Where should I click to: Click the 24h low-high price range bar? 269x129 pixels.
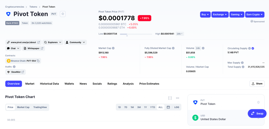(x=136, y=34)
